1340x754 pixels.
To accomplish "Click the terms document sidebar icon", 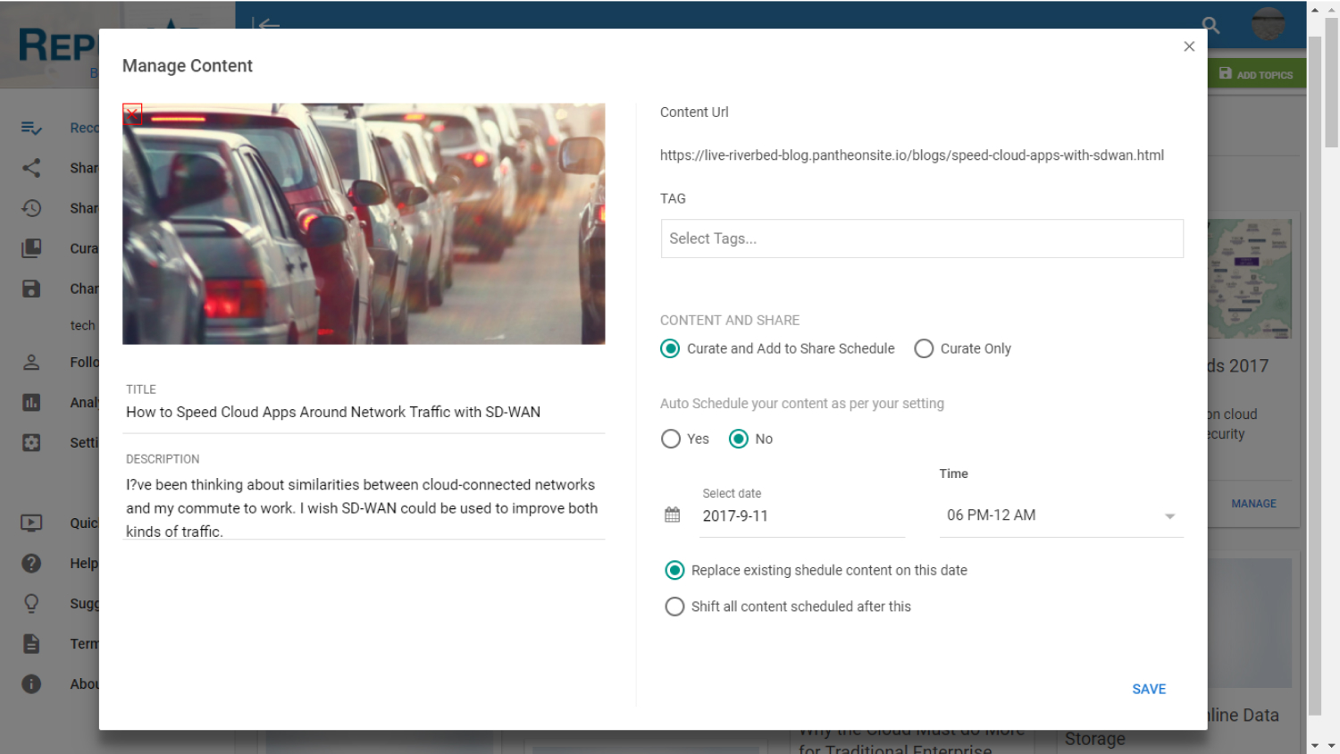I will point(31,643).
